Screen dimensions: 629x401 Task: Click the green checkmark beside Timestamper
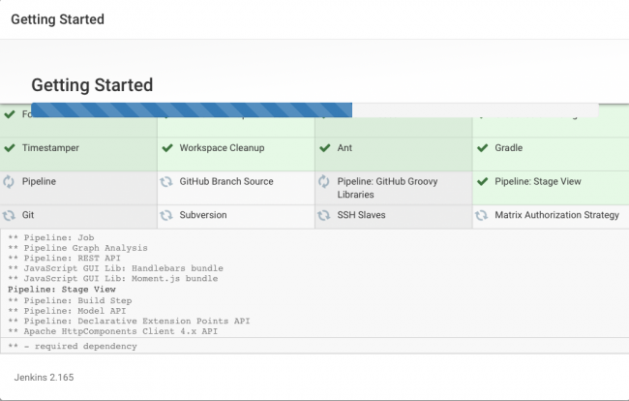point(10,148)
